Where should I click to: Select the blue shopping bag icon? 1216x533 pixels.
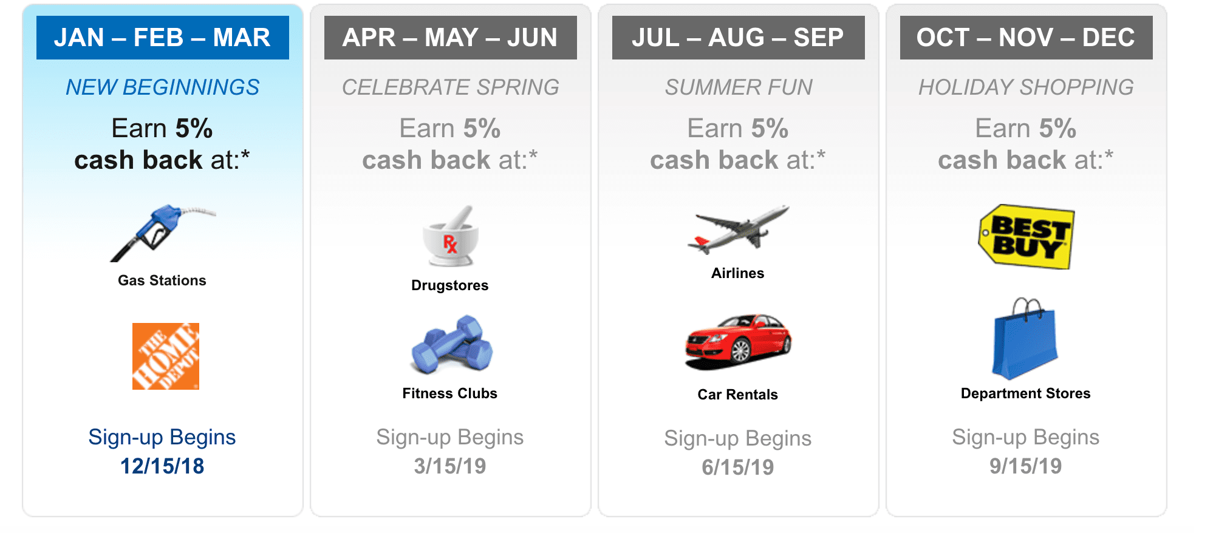click(x=1025, y=339)
